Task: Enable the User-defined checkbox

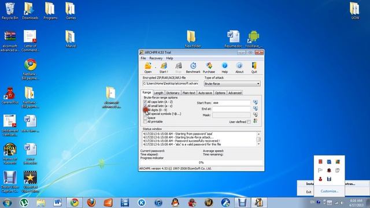Action: (249, 122)
